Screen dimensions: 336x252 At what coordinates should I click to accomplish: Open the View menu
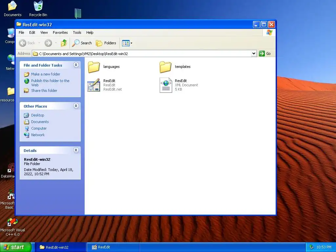pos(44,32)
